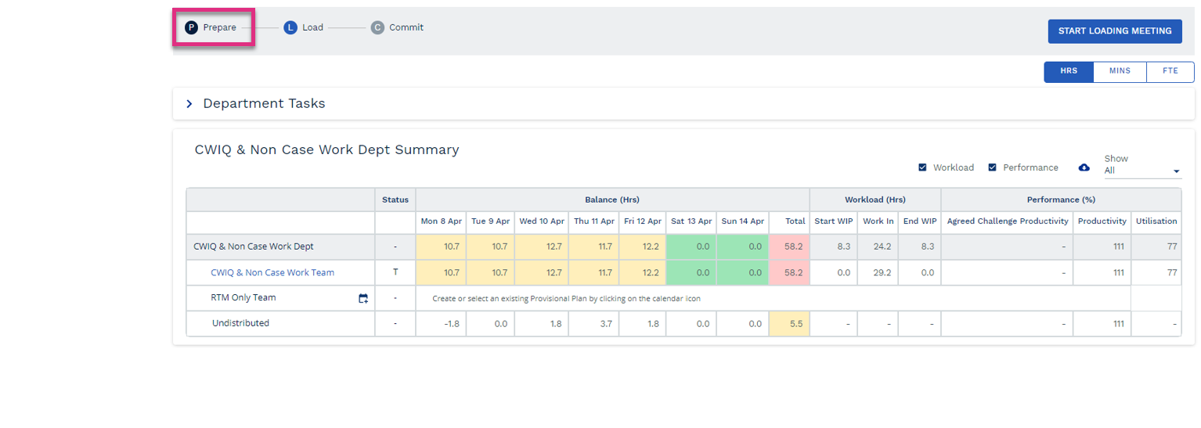Toggle the Performance checkbox

coord(992,167)
